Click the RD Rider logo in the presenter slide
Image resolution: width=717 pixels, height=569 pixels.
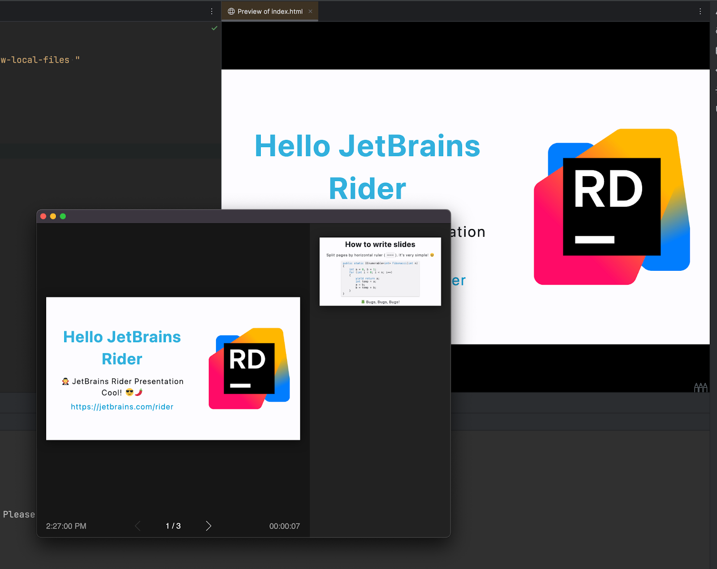(249, 368)
